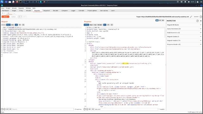
Task: Select top-bottom split layout icon
Action: point(160,20)
